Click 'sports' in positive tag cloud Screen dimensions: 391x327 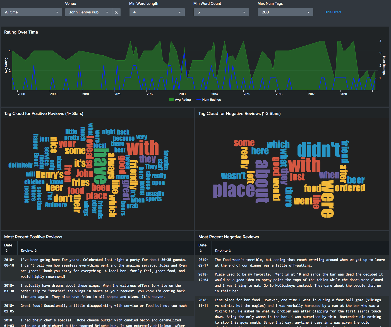153,199
